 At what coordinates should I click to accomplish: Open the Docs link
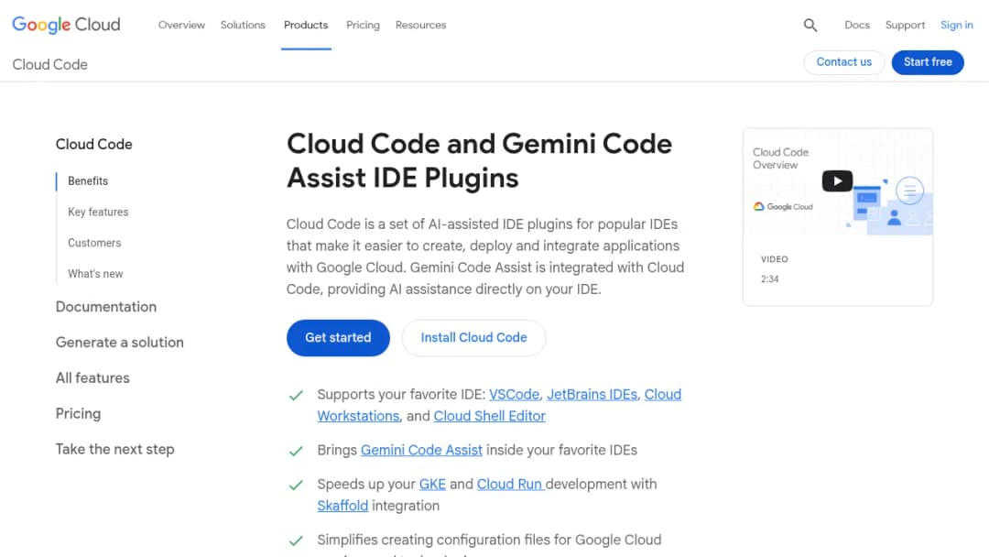[x=857, y=26]
